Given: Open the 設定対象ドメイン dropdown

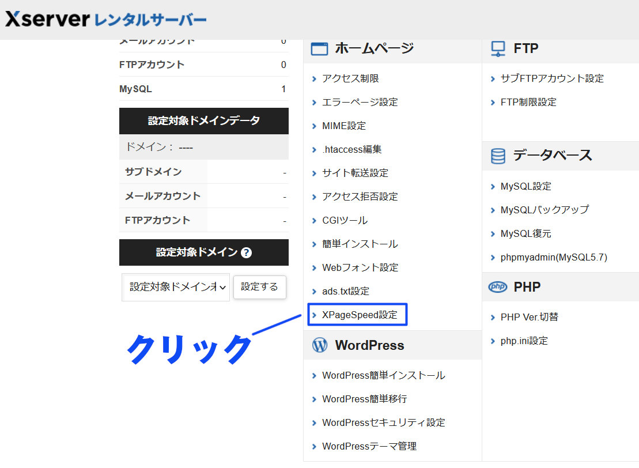Looking at the screenshot, I should (x=176, y=287).
